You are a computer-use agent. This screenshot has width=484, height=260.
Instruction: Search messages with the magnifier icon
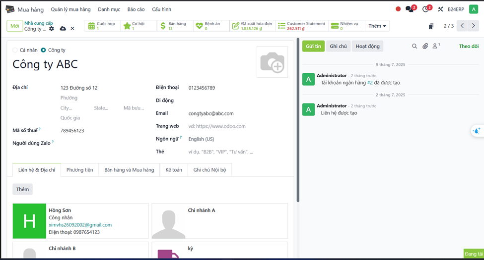tap(415, 46)
